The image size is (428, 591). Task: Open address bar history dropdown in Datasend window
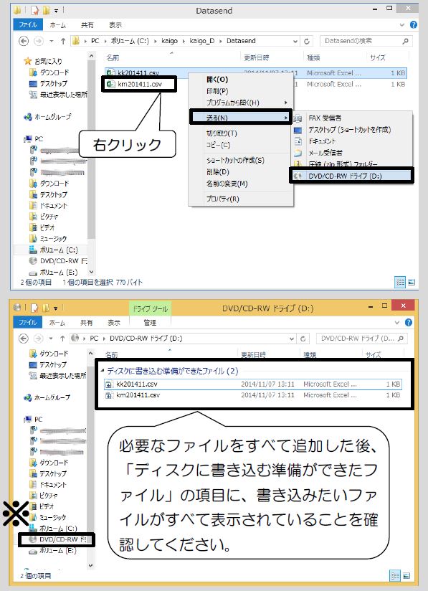296,41
